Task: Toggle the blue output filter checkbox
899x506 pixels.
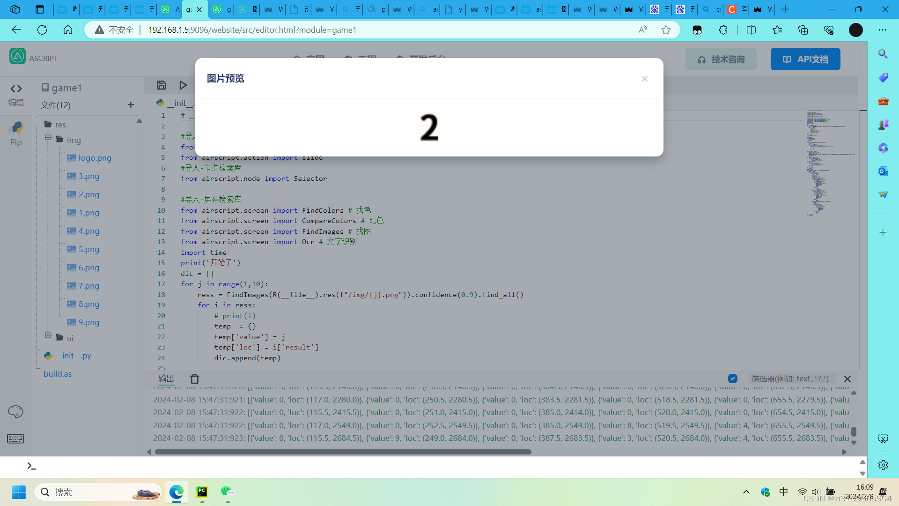Action: (x=733, y=378)
